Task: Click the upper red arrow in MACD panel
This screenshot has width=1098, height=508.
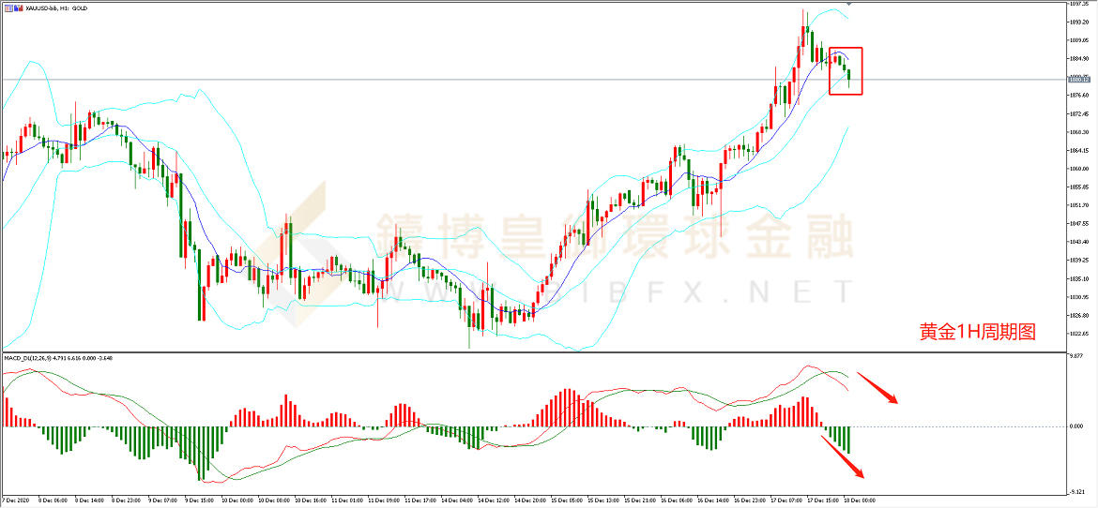Action: (x=877, y=387)
